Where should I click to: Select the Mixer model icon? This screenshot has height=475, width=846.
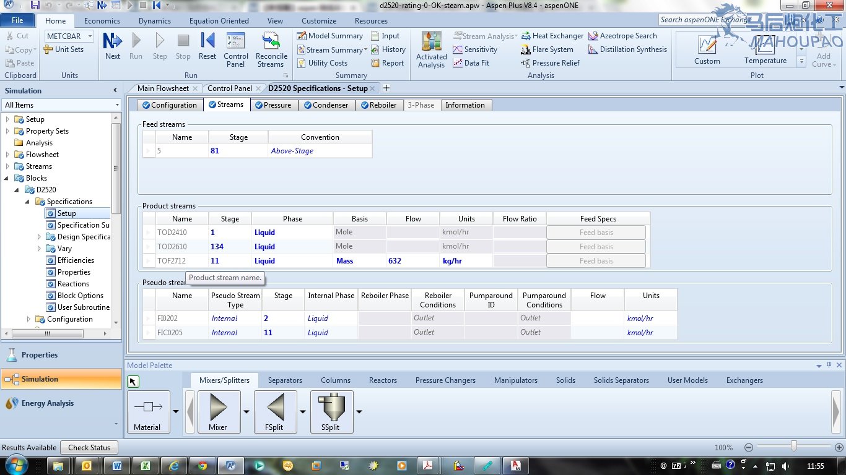tap(219, 411)
